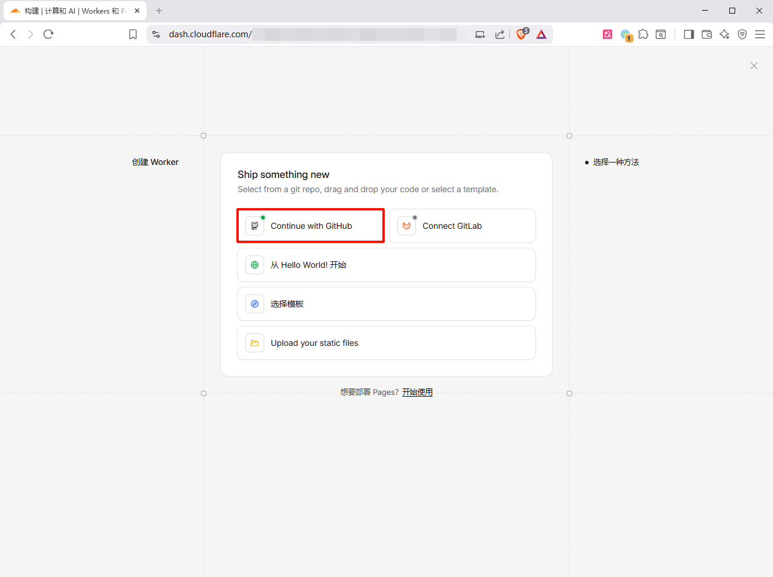773x577 pixels.
Task: Click the compass icon for 选择模板
Action: (255, 304)
